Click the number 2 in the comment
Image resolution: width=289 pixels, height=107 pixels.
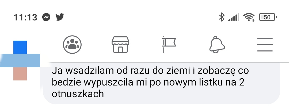[x=242, y=82]
